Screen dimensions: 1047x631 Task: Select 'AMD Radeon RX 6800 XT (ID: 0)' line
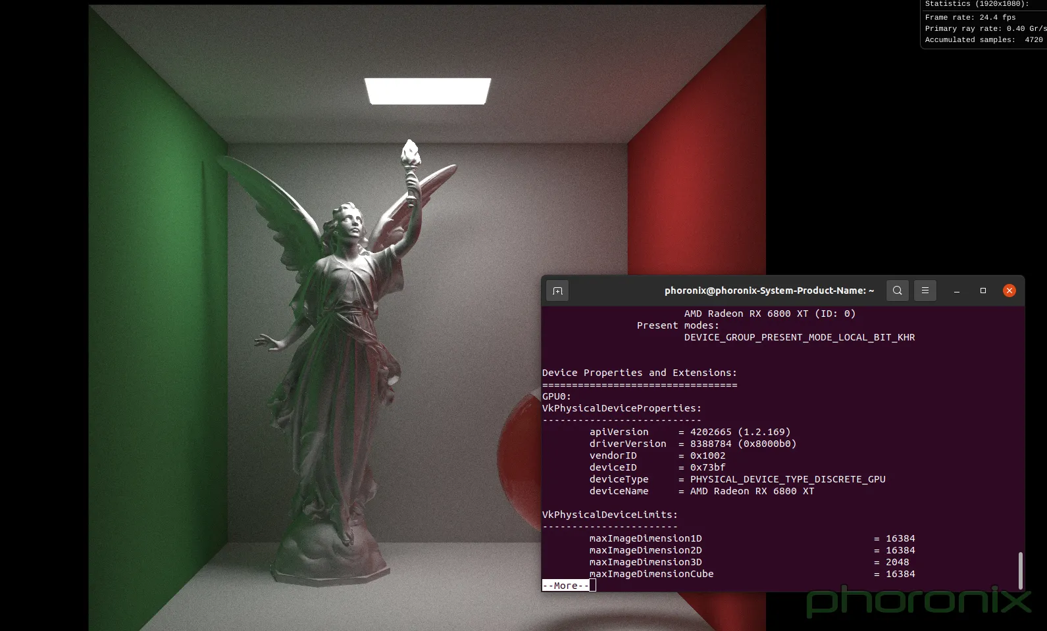[770, 314]
